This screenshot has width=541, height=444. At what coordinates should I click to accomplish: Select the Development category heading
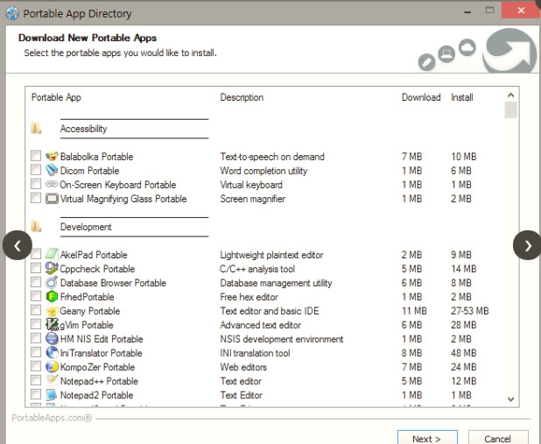tap(86, 227)
